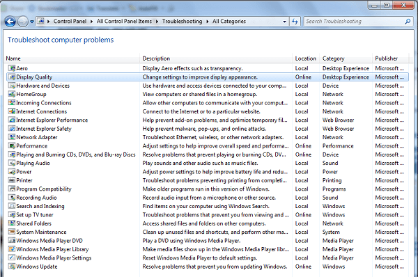Image resolution: width=418 pixels, height=277 pixels.
Task: Click the Windows Media Player Settings icon
Action: (12, 258)
